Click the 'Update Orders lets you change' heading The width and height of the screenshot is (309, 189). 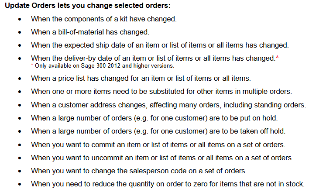(87, 6)
